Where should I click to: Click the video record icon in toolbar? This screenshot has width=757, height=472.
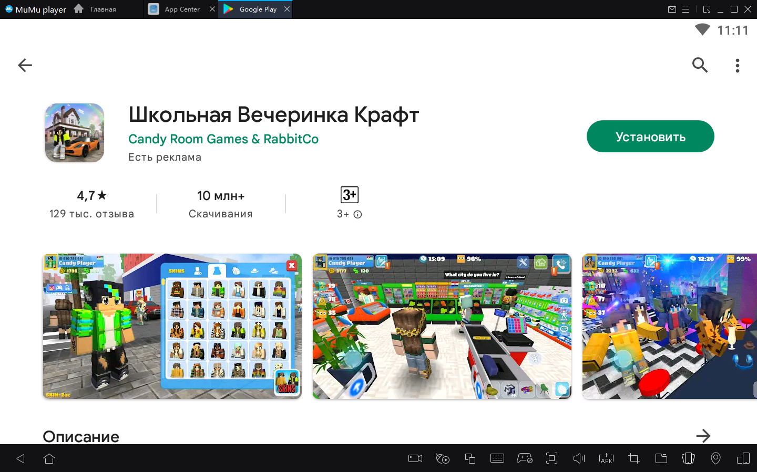click(415, 458)
